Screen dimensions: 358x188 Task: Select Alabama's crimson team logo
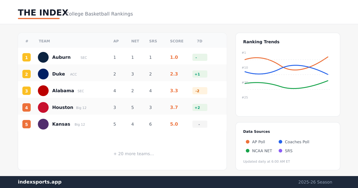(x=43, y=91)
